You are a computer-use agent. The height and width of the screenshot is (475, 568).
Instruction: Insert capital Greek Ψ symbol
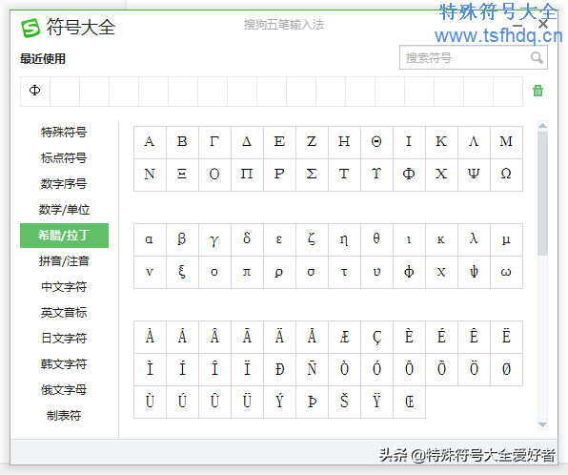click(474, 175)
